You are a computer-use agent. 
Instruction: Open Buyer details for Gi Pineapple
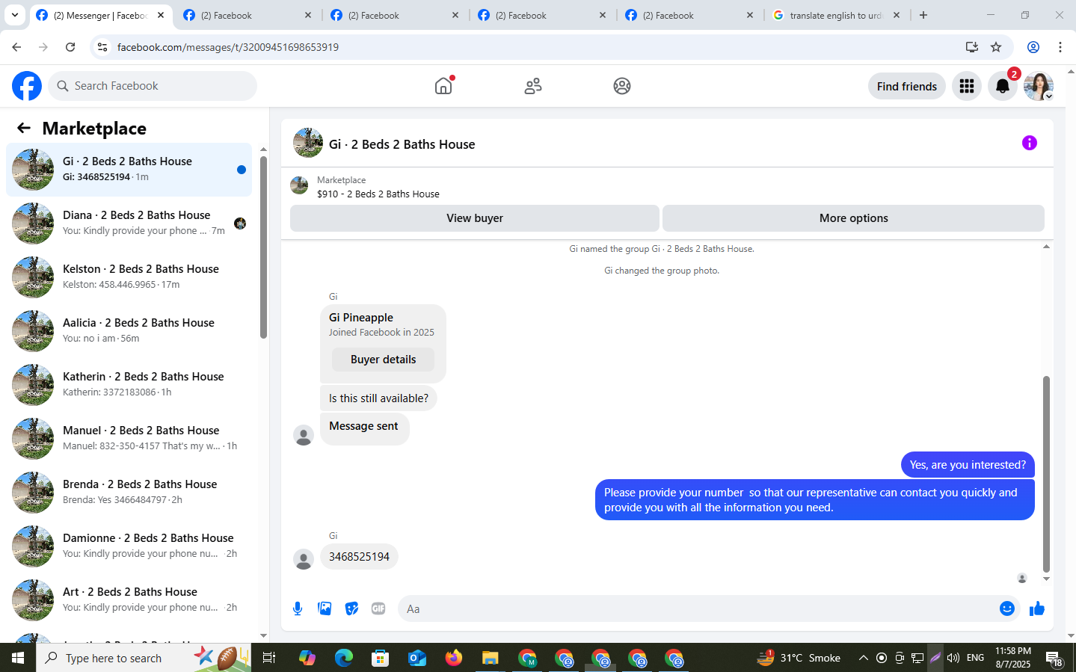coord(383,360)
